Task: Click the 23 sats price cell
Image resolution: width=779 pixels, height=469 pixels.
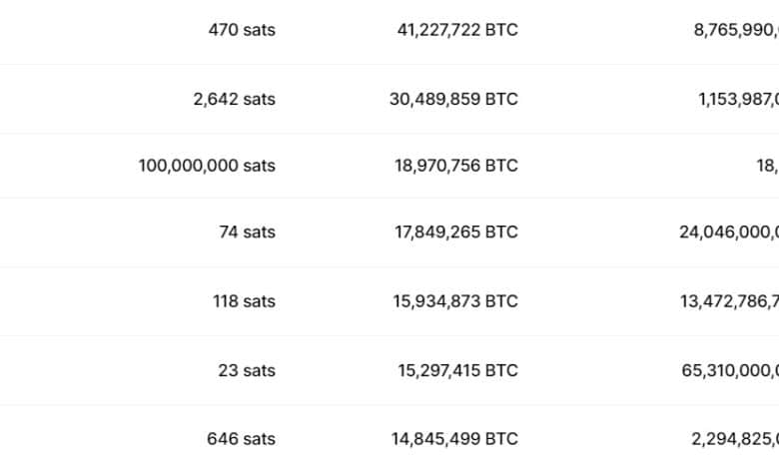Action: tap(247, 370)
